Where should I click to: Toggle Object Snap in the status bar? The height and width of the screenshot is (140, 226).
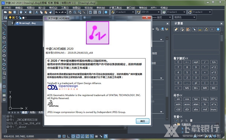(78, 136)
